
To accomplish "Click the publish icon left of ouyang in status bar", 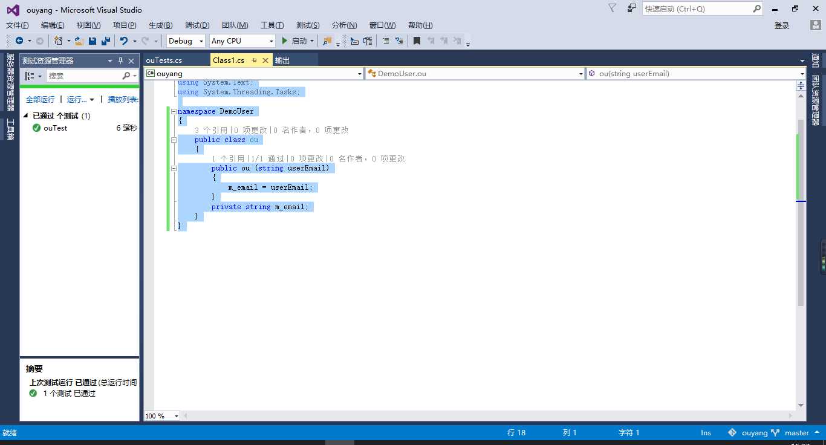I will [732, 433].
